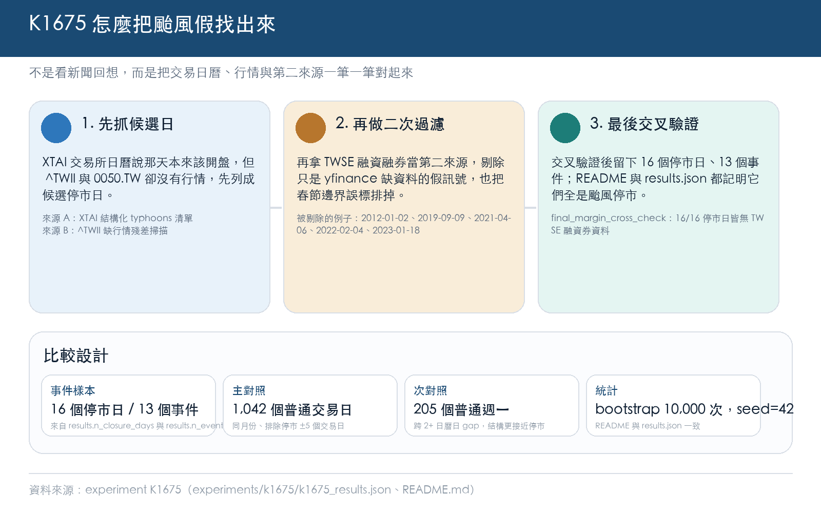Click the paragraph starting "再拿 TWSE 融資融券"
The width and height of the screenshot is (821, 513).
(x=401, y=179)
